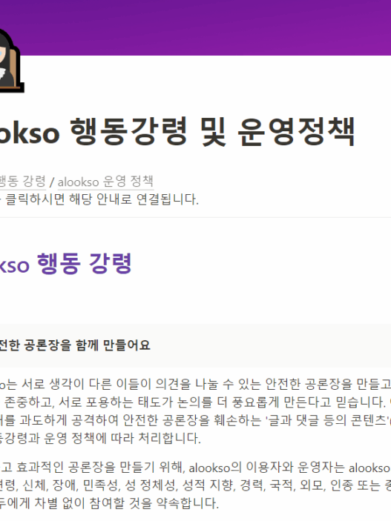This screenshot has width=391, height=521.
Task: Click the line 운영 정책에 따라 처리합니다
Action: coord(100,438)
